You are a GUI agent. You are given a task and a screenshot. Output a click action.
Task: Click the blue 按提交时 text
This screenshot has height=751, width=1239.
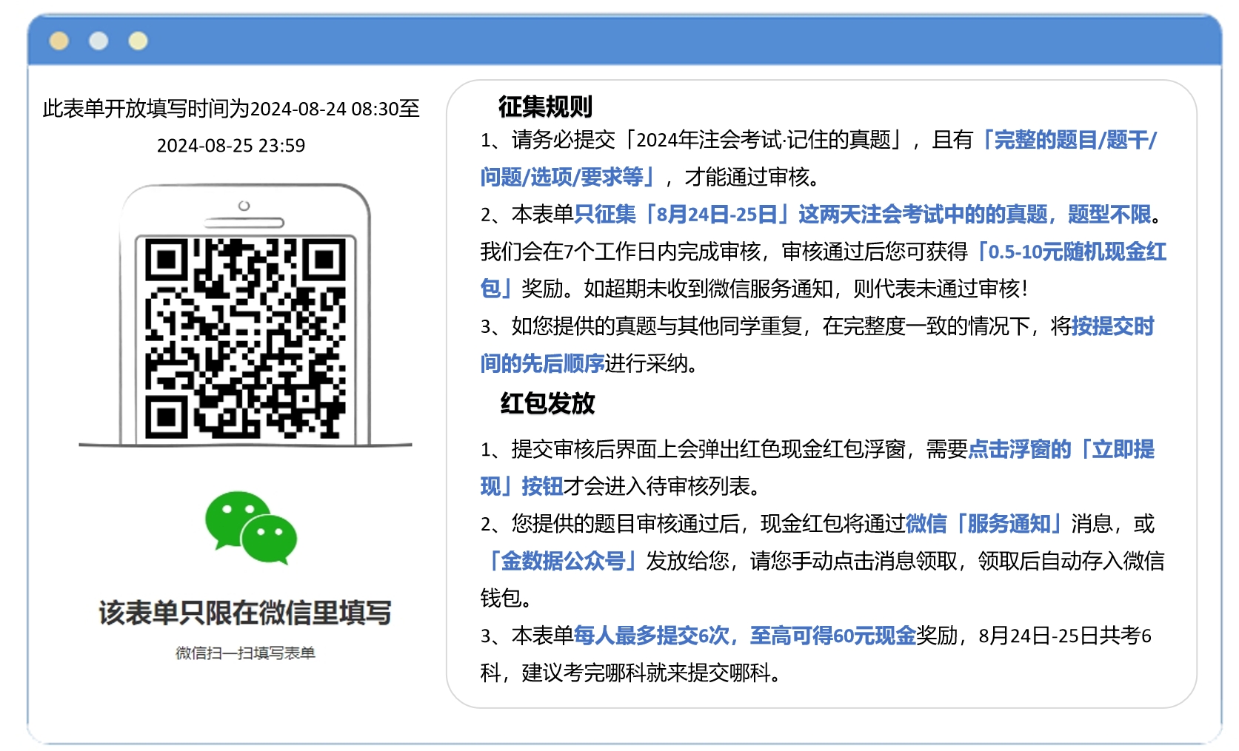click(1112, 326)
